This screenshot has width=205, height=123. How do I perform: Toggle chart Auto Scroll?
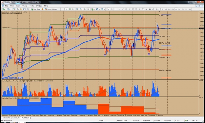(x=85, y=9)
